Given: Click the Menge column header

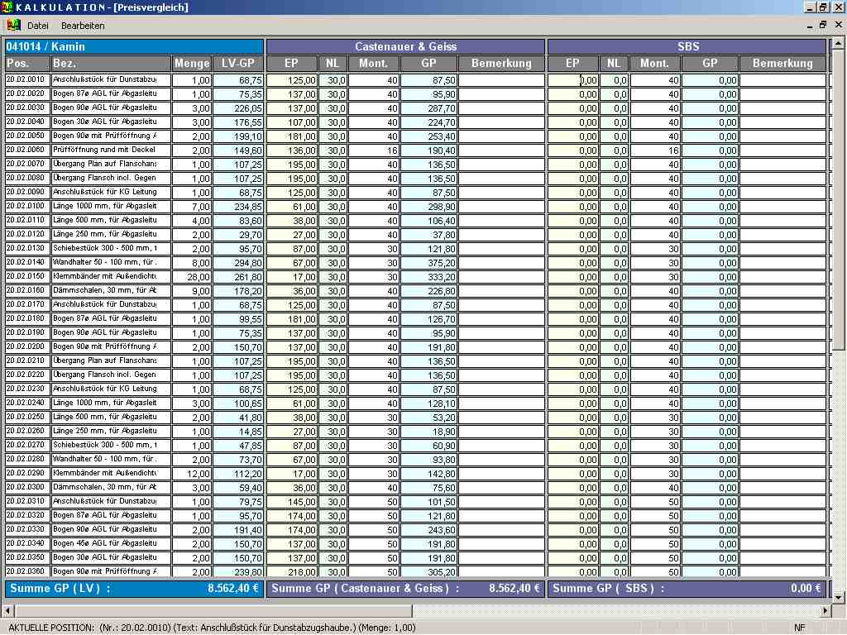Looking at the screenshot, I should (x=192, y=64).
